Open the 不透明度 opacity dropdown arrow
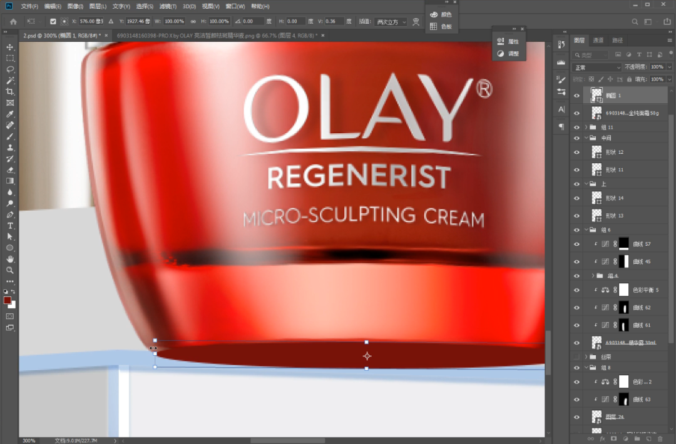 (x=669, y=67)
